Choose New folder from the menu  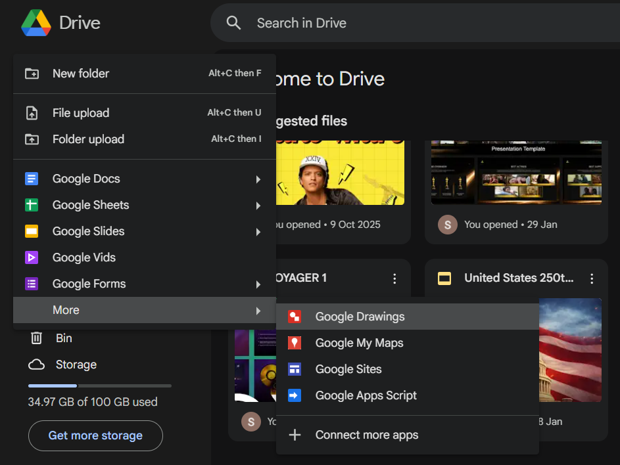(x=80, y=74)
